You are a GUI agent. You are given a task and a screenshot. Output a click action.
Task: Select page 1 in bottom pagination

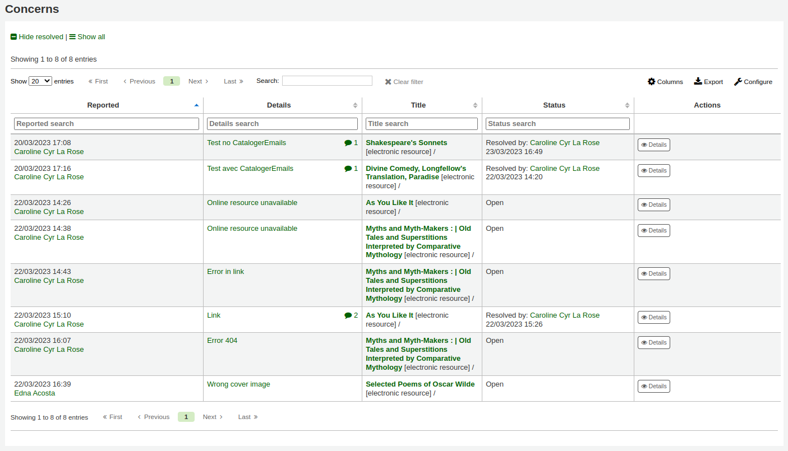pyautogui.click(x=186, y=417)
